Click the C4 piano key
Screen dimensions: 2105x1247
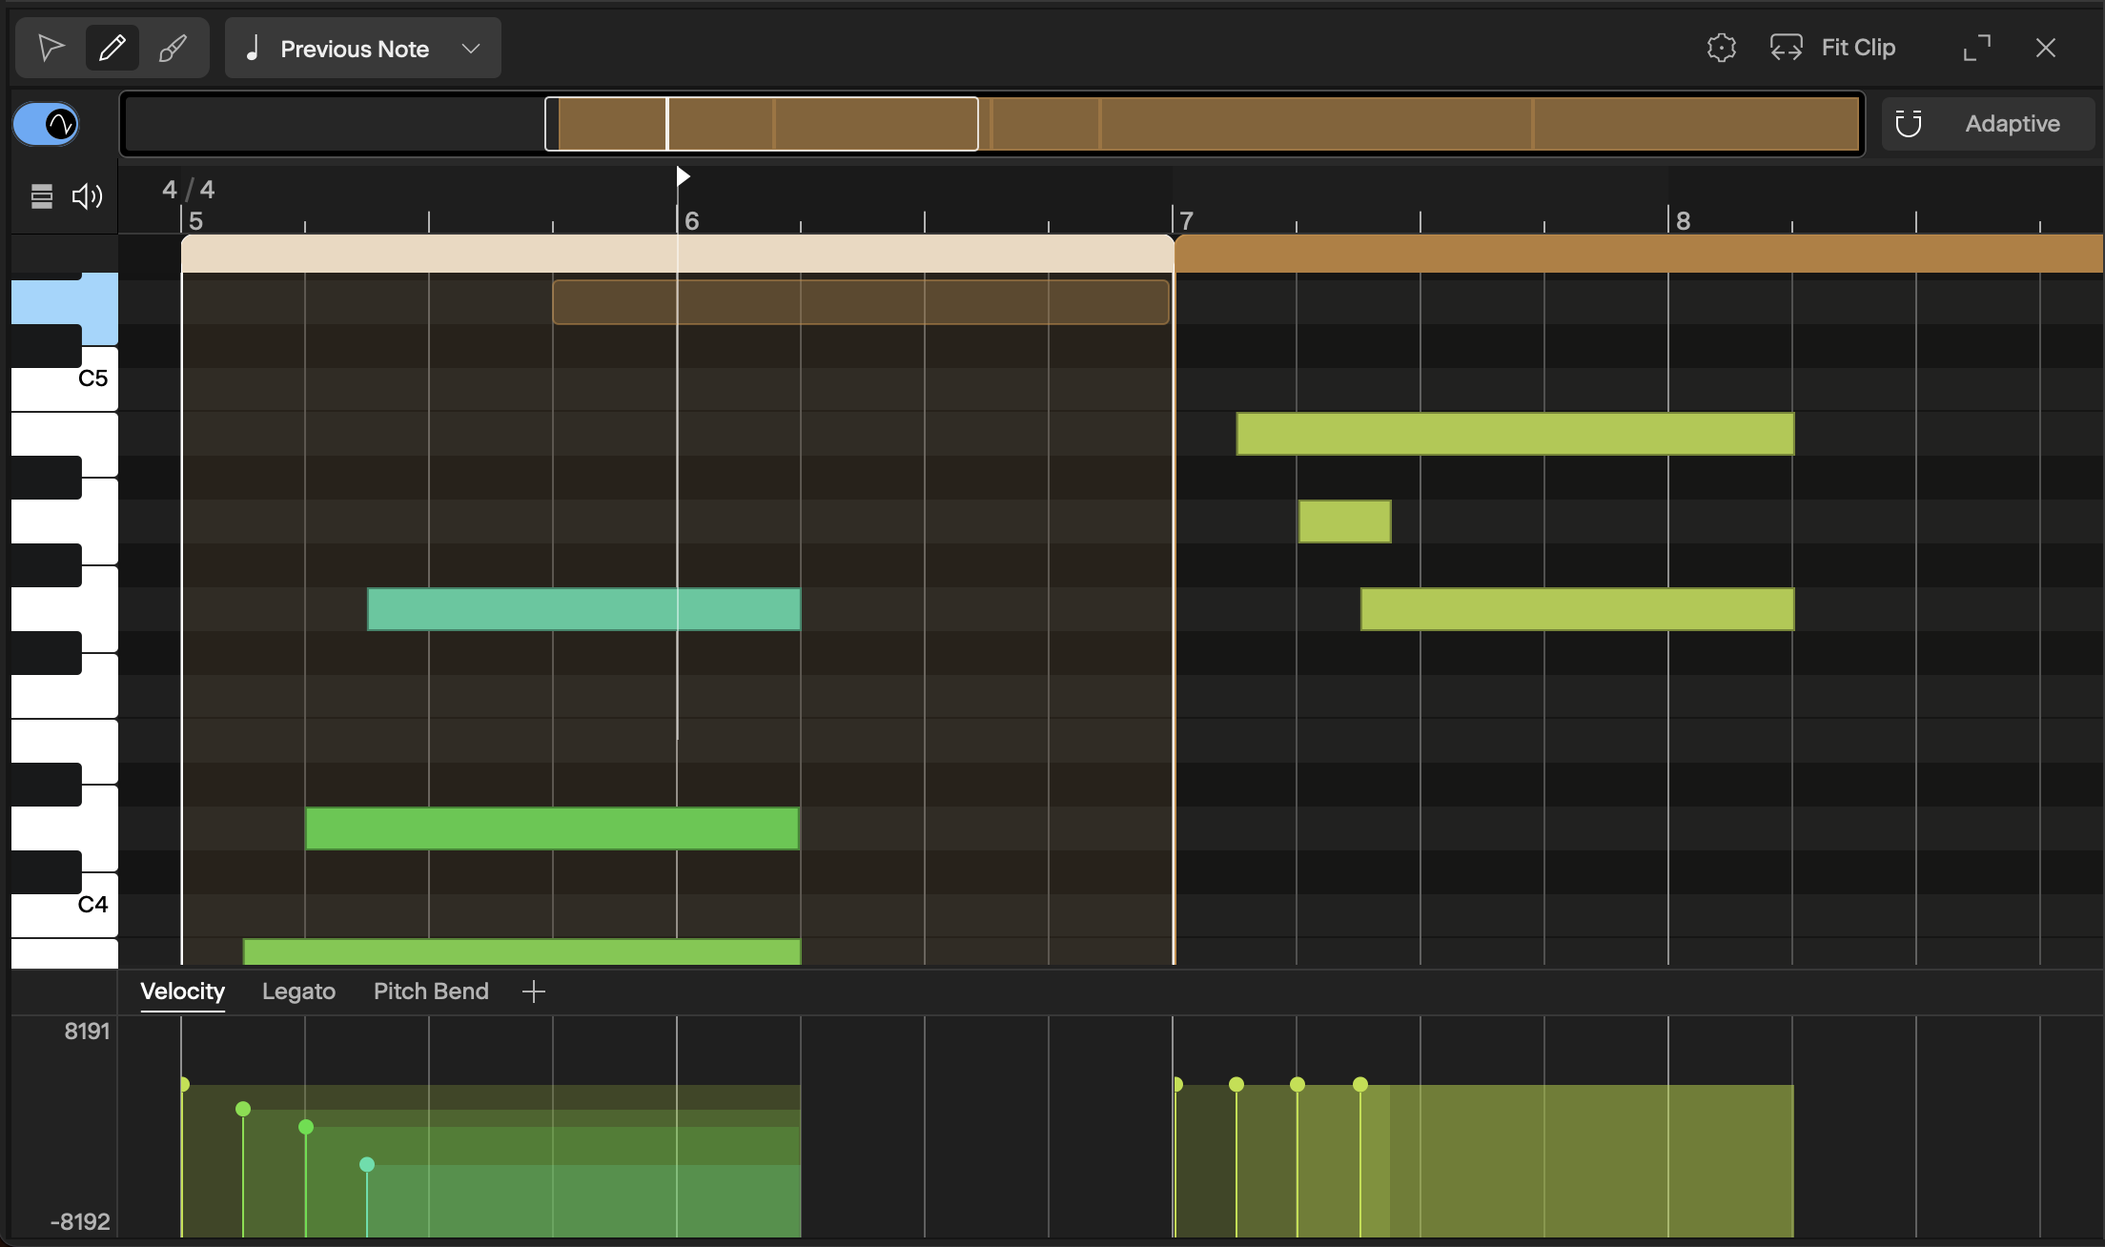(x=65, y=905)
